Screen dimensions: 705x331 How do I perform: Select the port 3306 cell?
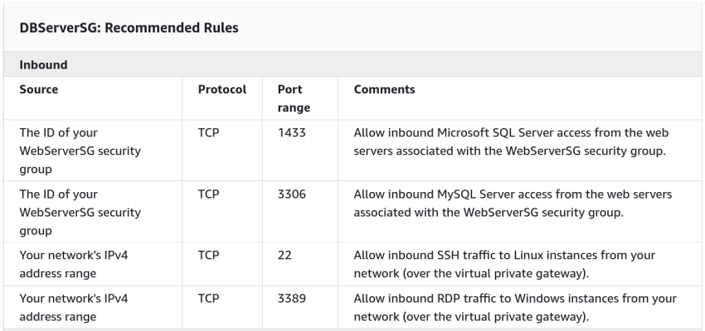pyautogui.click(x=291, y=194)
